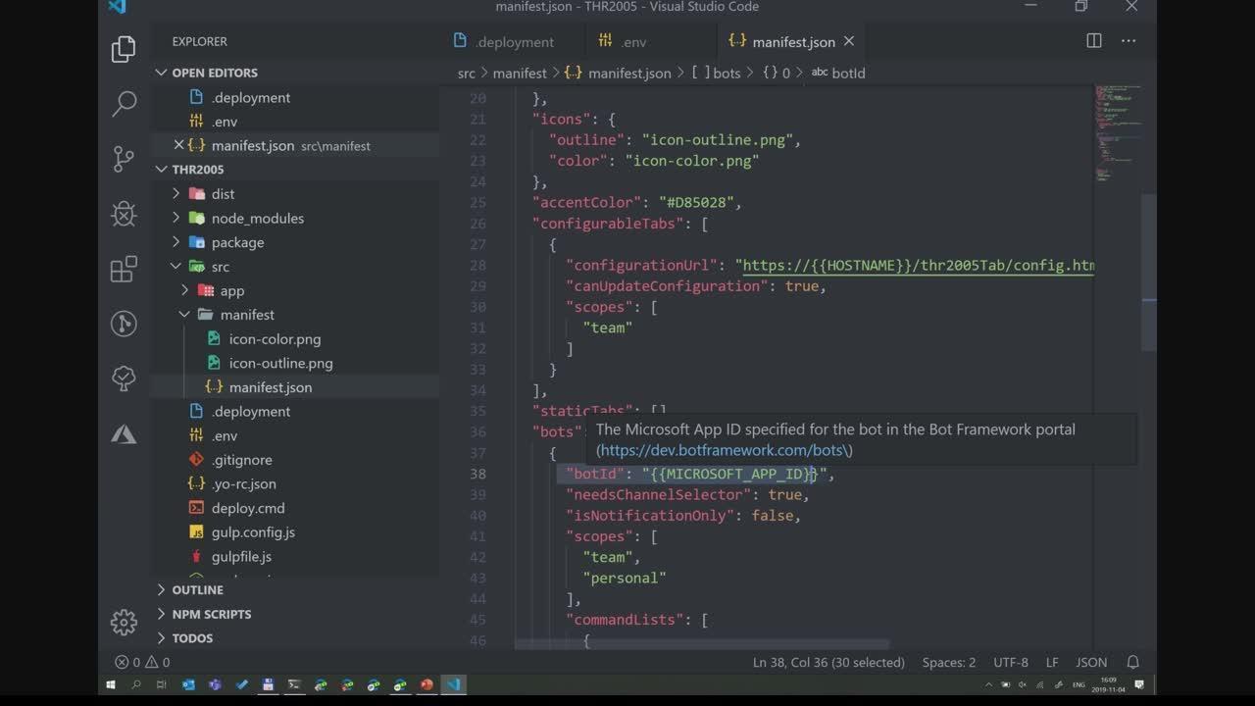Open the dev.botframework.com link in tooltip
Screen dimensions: 1255x706
click(723, 450)
